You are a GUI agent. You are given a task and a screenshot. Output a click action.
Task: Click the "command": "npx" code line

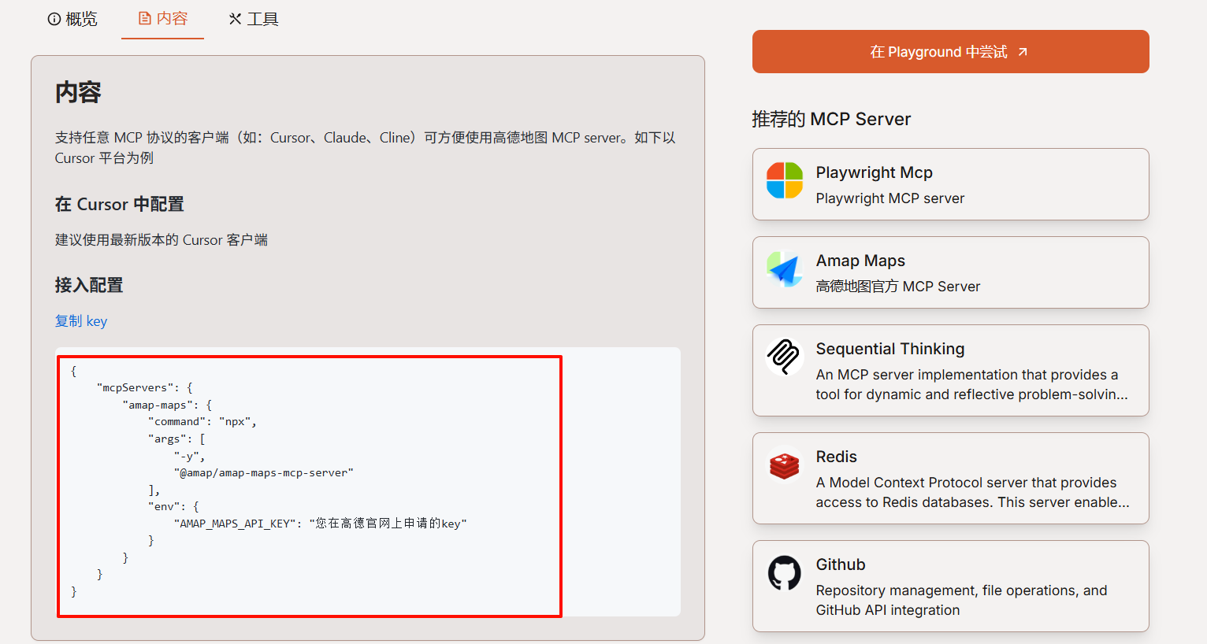[202, 422]
